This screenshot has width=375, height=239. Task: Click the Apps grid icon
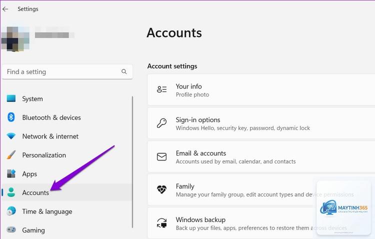tap(11, 173)
